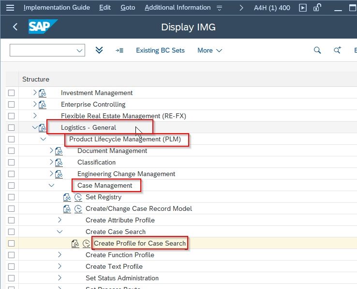Open documentation icon for Classification
This screenshot has height=289, width=357.
(59, 162)
